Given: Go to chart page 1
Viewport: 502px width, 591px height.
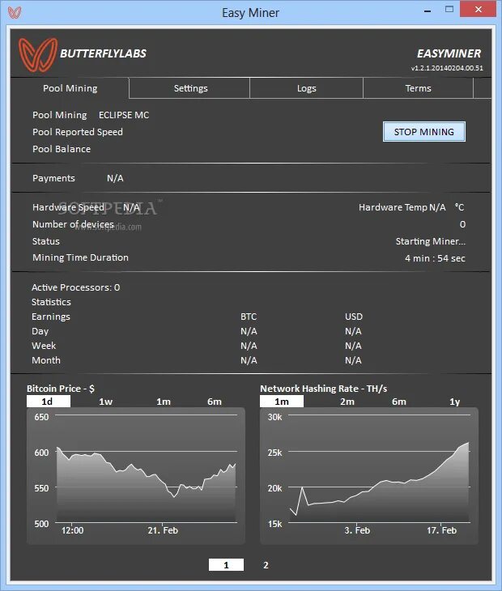Looking at the screenshot, I should pos(226,565).
